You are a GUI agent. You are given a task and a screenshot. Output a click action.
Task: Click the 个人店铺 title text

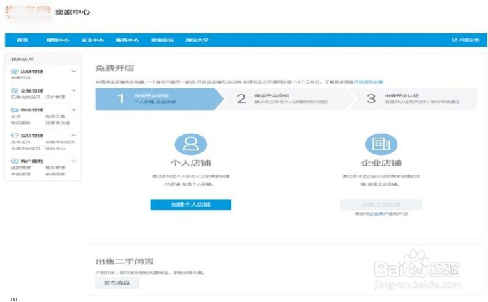click(191, 163)
